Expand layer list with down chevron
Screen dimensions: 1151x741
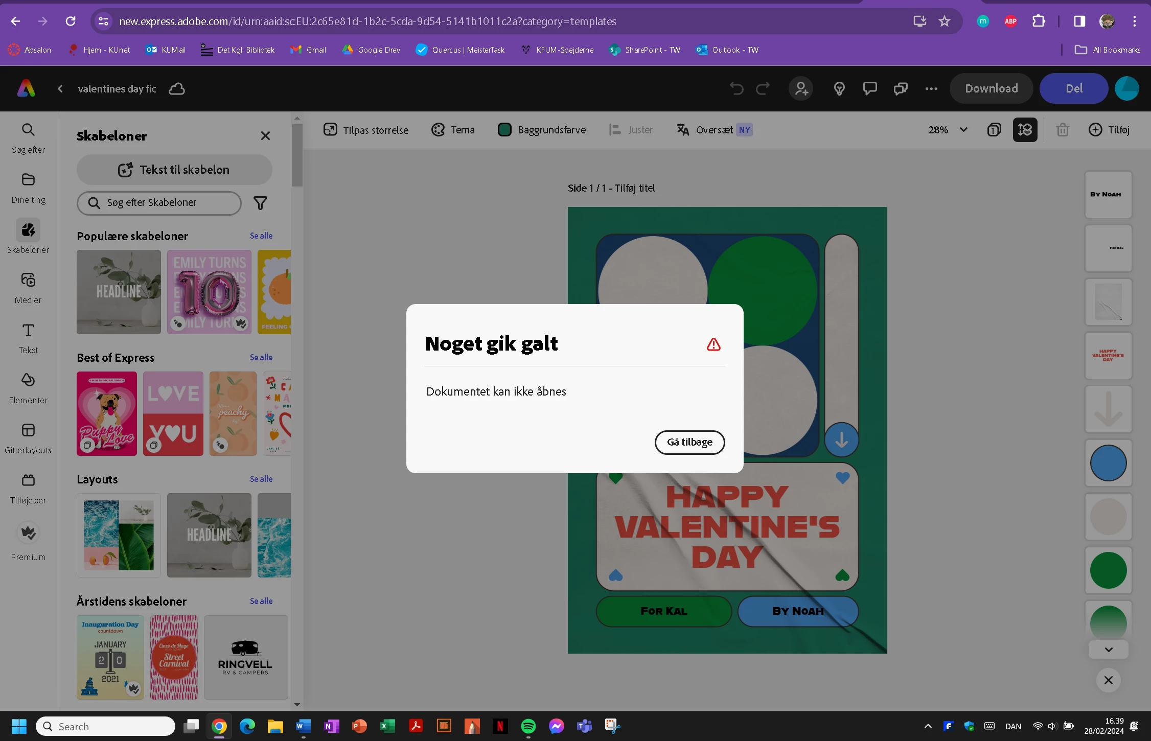tap(1108, 650)
